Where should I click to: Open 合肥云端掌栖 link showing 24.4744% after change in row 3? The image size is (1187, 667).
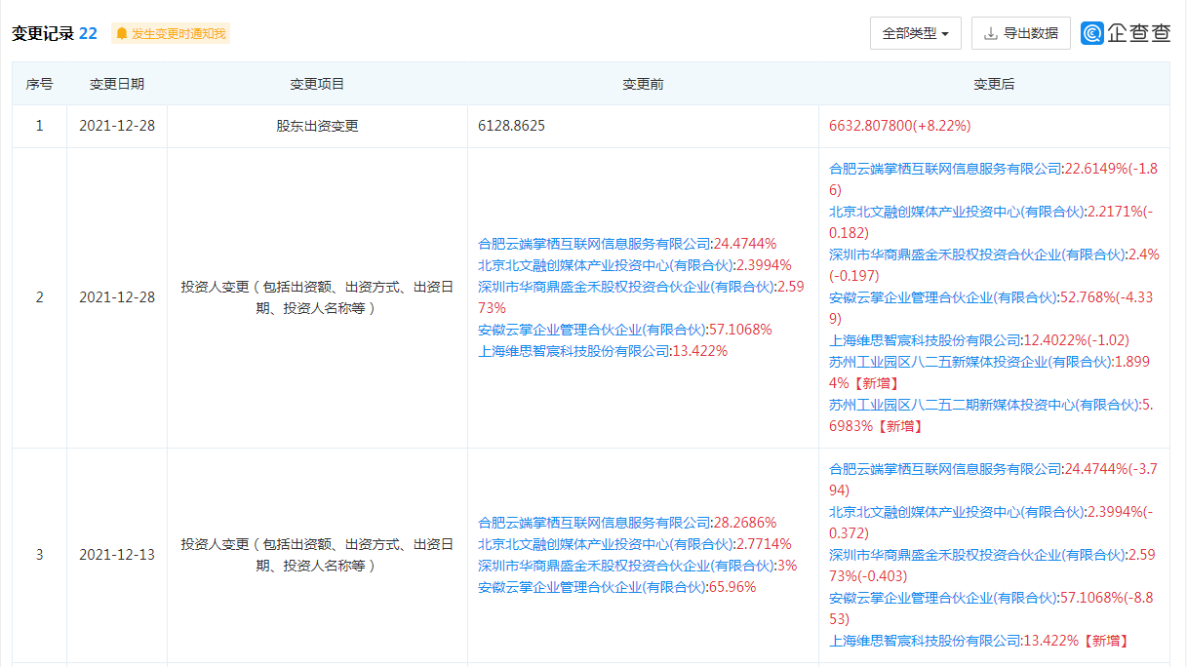(x=945, y=469)
